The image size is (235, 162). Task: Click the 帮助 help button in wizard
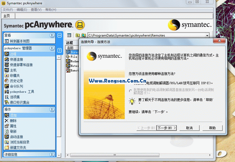tap(212, 128)
